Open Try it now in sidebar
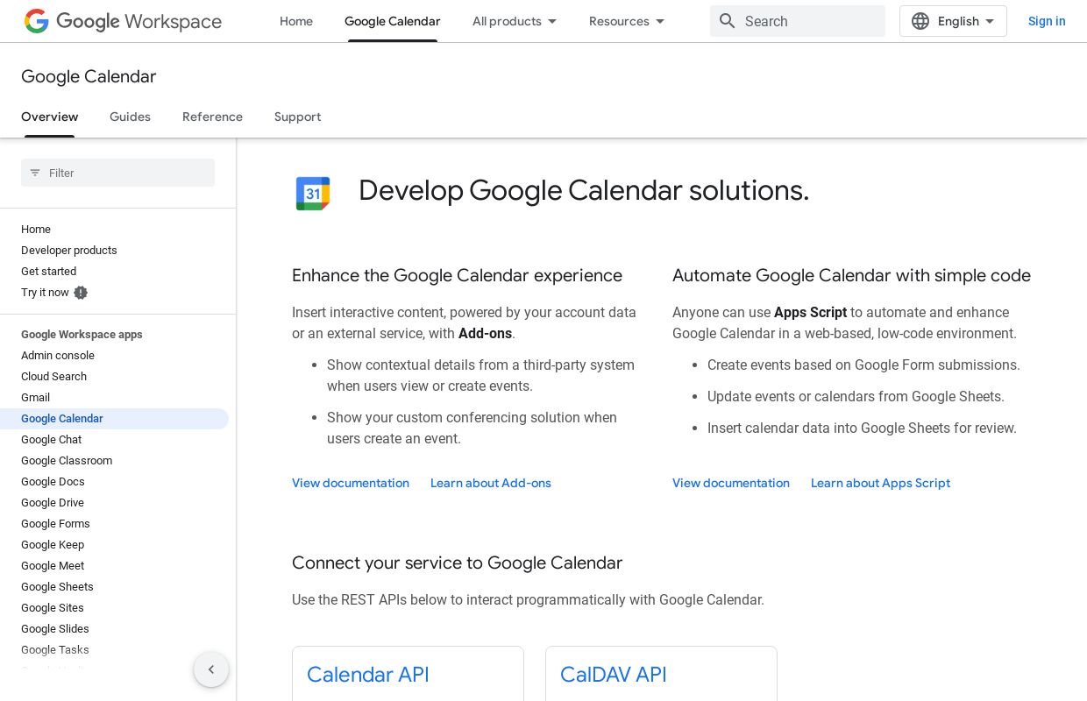 tap(45, 293)
